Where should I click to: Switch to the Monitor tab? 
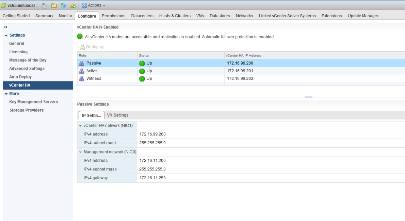(x=65, y=16)
